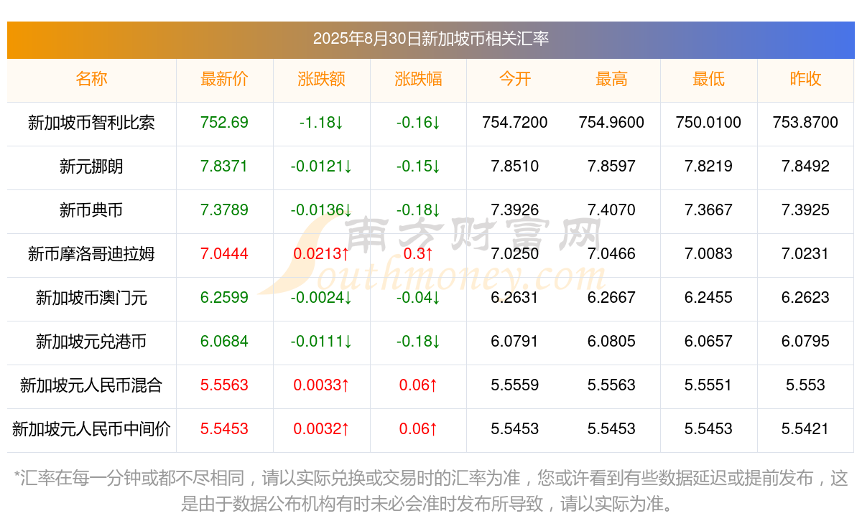Screen dimensions: 862x526
Task: Click the change amount 0.0213↑
Action: tap(321, 254)
